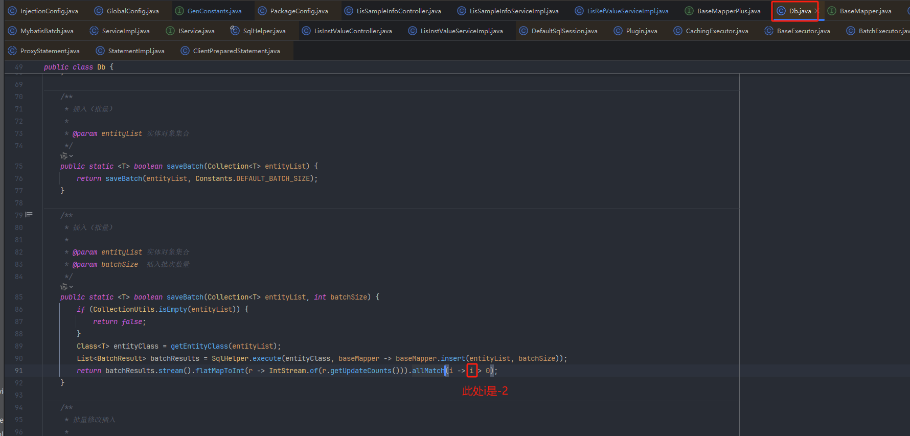The width and height of the screenshot is (910, 436).
Task: Open the LisRefValueServiceImpl.java tab
Action: pos(627,11)
